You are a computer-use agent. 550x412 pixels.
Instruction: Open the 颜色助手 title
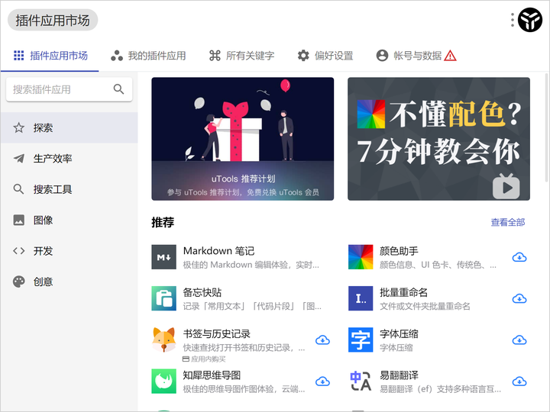(399, 251)
